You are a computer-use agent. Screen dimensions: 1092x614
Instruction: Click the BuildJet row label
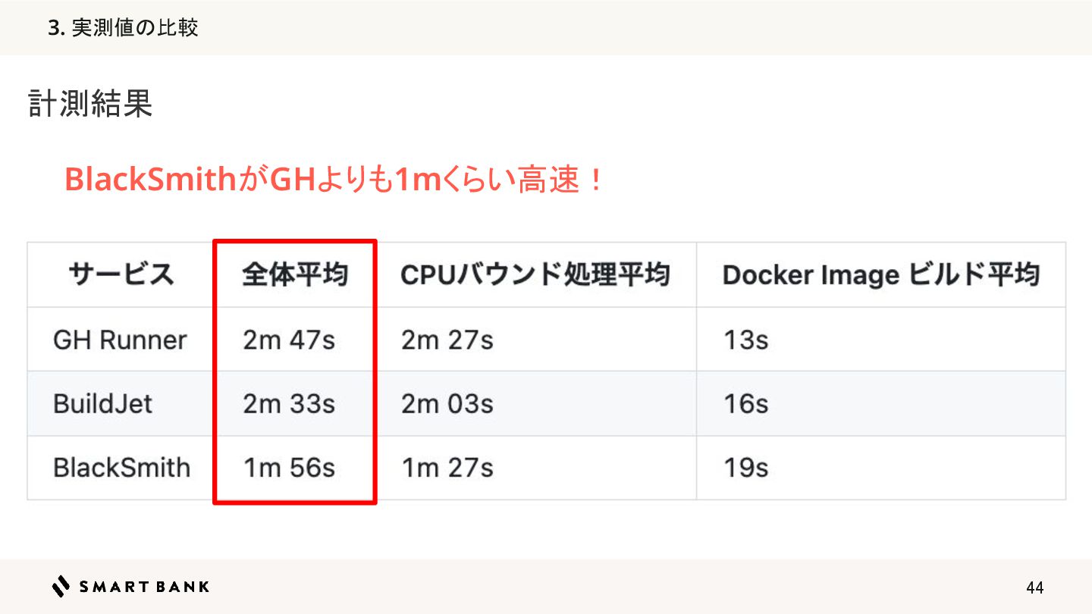click(102, 403)
